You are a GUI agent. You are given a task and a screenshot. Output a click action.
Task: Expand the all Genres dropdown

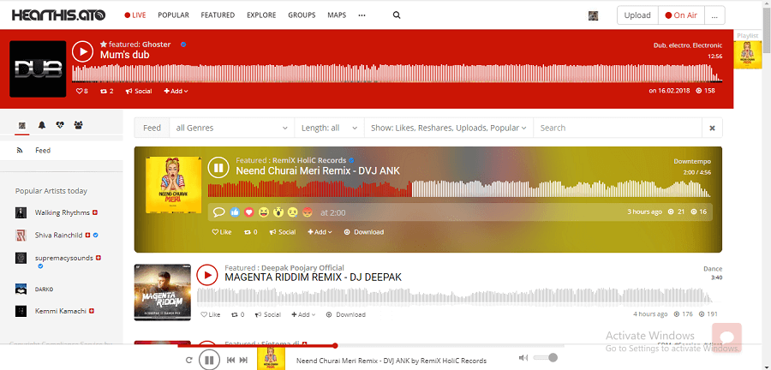[x=231, y=128]
